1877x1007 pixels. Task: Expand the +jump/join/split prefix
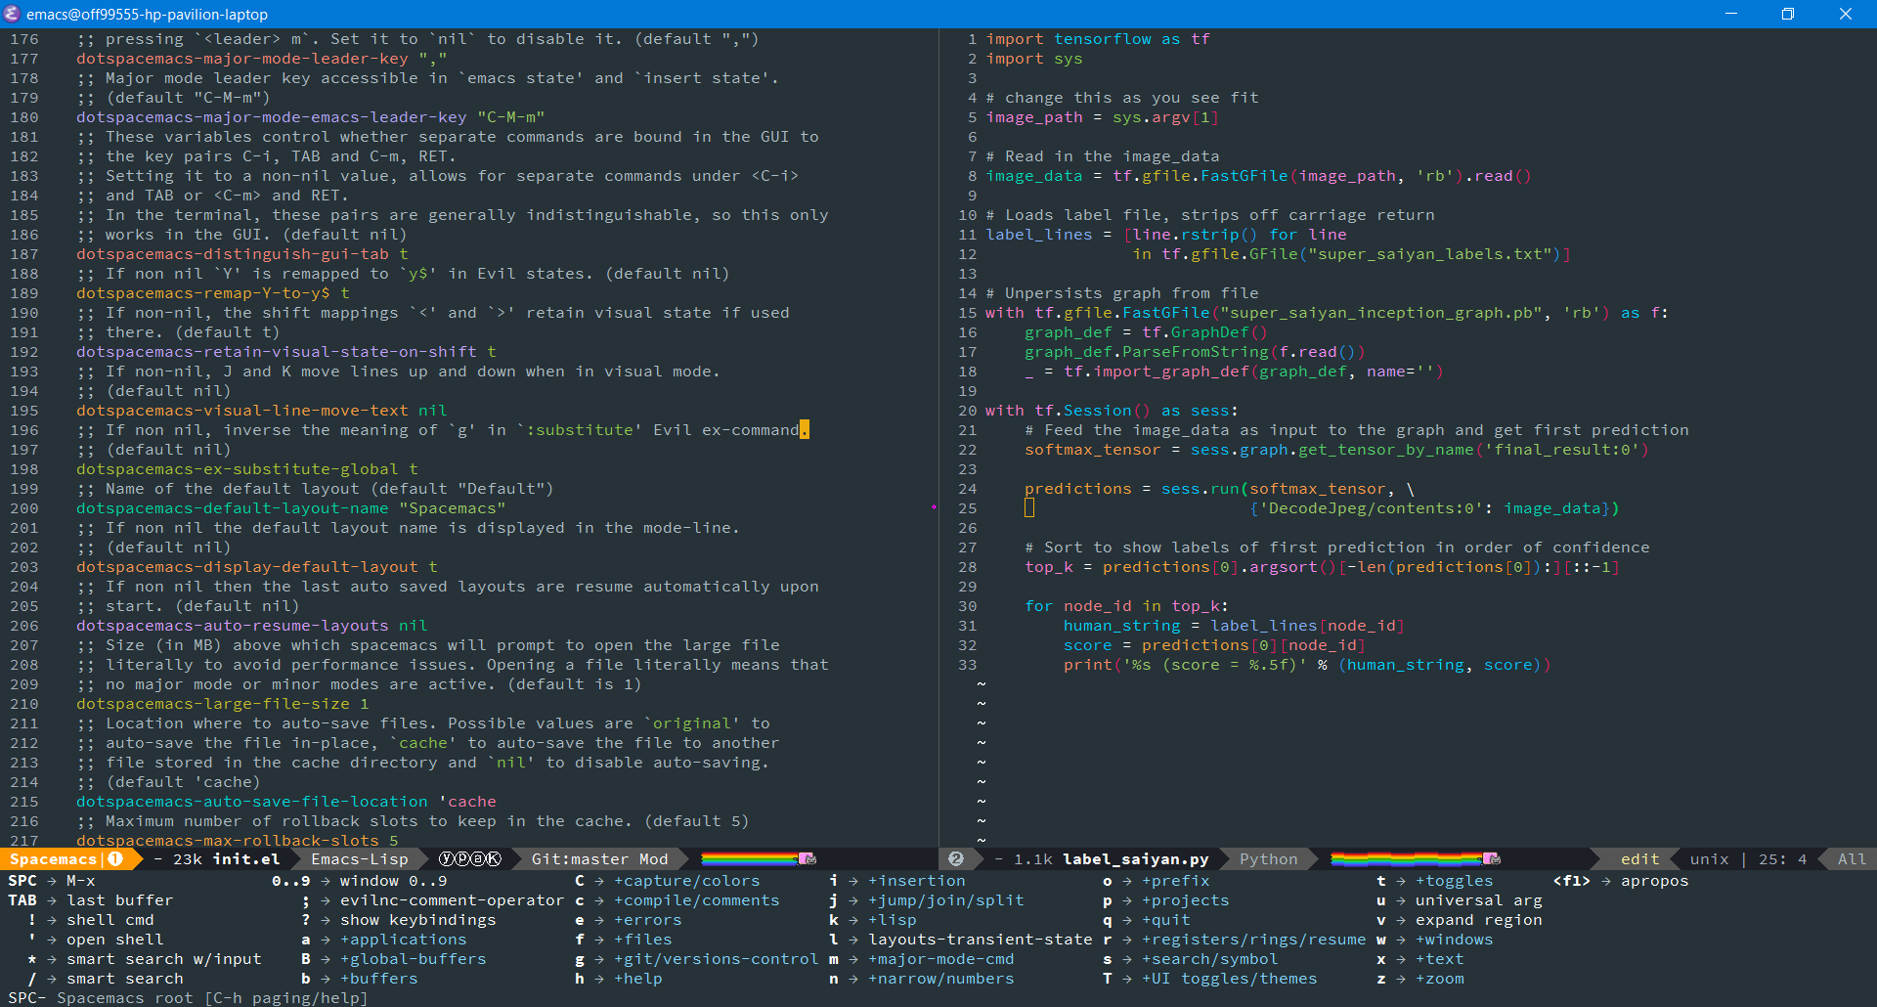pyautogui.click(x=945, y=900)
